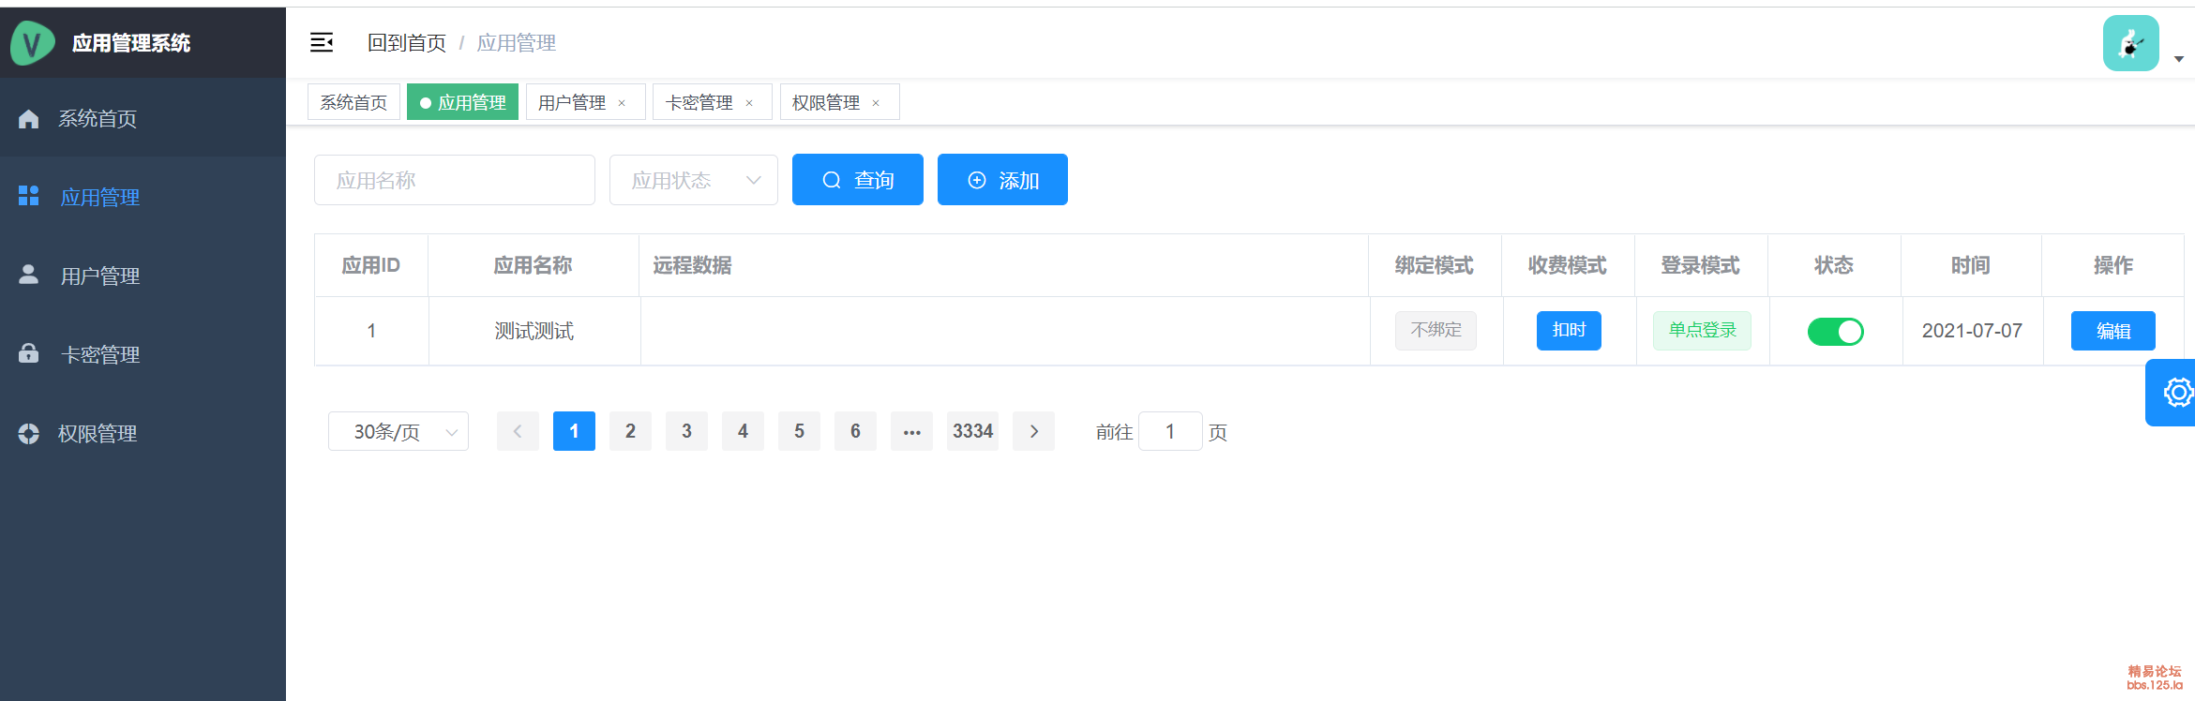Click the 权限管理 sidebar icon
This screenshot has height=701, width=2195.
coord(29,433)
